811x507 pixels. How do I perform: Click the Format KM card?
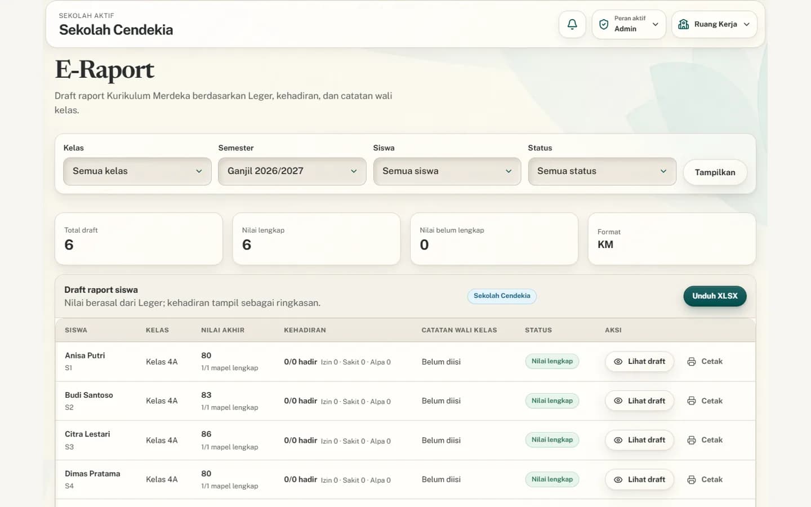click(672, 239)
